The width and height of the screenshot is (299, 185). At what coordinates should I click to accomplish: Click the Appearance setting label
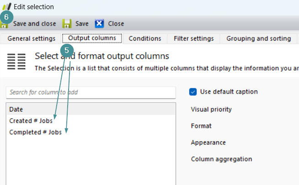point(208,143)
